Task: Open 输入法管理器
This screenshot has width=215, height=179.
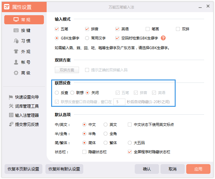Action: 24,115
